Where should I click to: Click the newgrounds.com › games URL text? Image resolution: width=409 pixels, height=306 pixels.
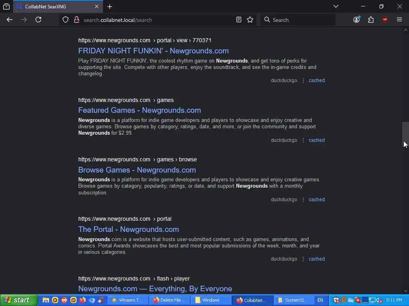pyautogui.click(x=126, y=100)
